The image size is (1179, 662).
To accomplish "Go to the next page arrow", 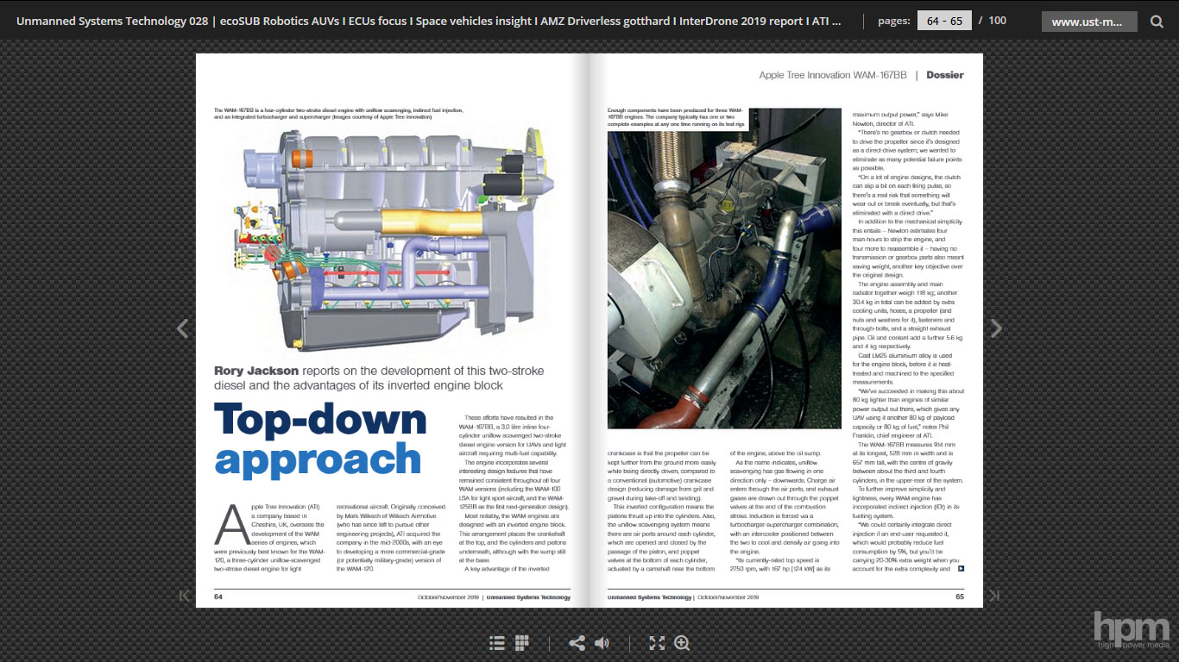I will [996, 328].
